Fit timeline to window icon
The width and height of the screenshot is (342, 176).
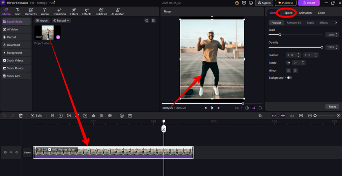[x=301, y=116]
